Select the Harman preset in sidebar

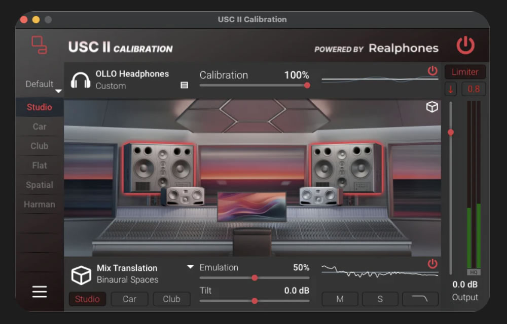click(x=40, y=205)
